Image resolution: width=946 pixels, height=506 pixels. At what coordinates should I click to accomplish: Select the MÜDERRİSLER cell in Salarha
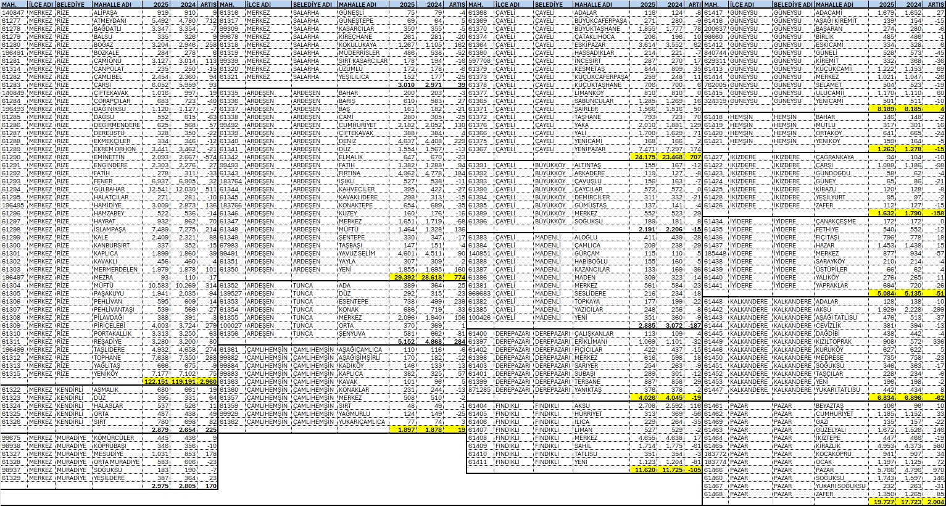(x=359, y=52)
